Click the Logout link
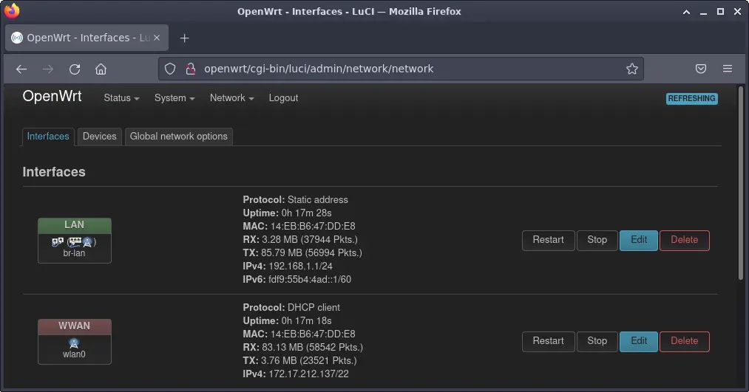The height and width of the screenshot is (392, 749). tap(283, 98)
